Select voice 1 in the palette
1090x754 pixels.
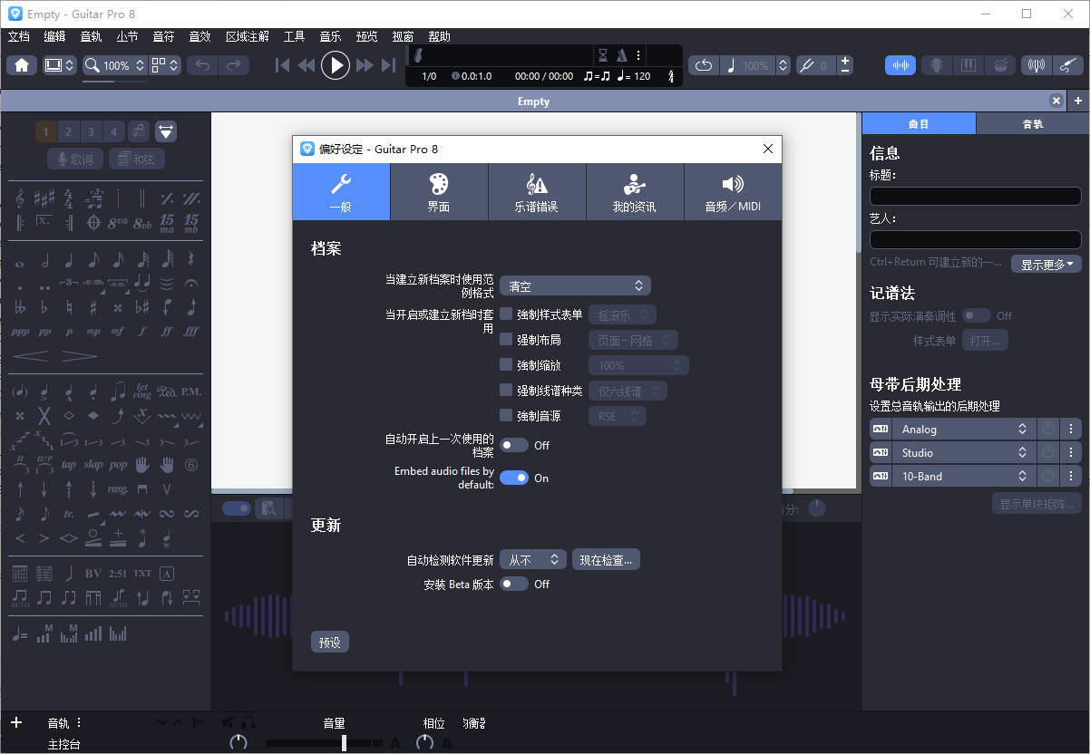click(45, 131)
